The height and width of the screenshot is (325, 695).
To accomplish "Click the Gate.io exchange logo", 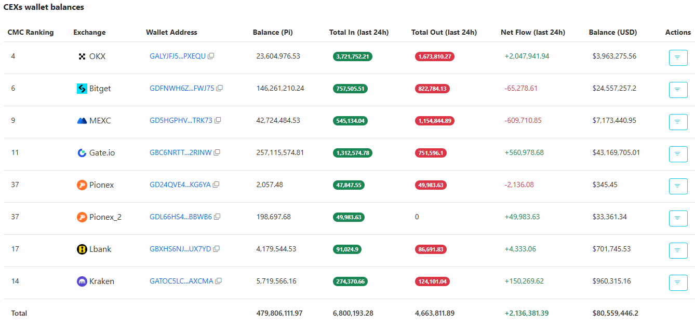I will (x=81, y=152).
